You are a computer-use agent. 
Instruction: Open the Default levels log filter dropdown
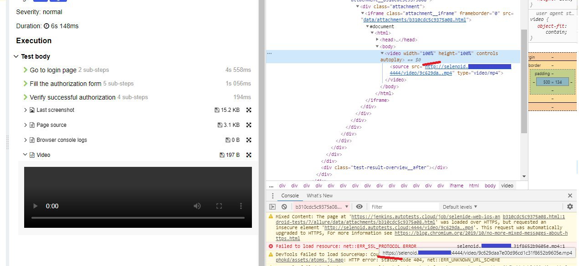click(460, 206)
